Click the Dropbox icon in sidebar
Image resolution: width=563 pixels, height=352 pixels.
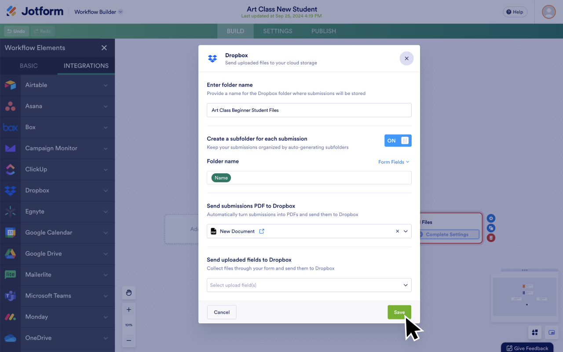(x=10, y=191)
